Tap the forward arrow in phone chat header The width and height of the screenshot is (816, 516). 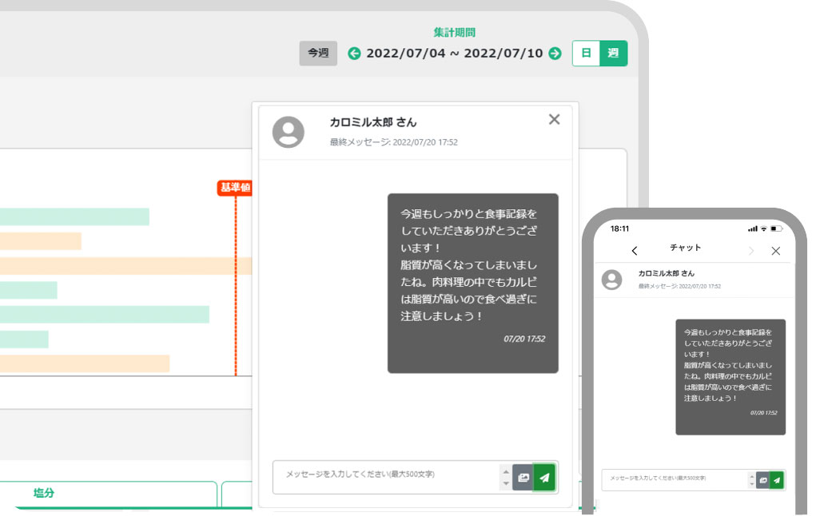[x=750, y=251]
